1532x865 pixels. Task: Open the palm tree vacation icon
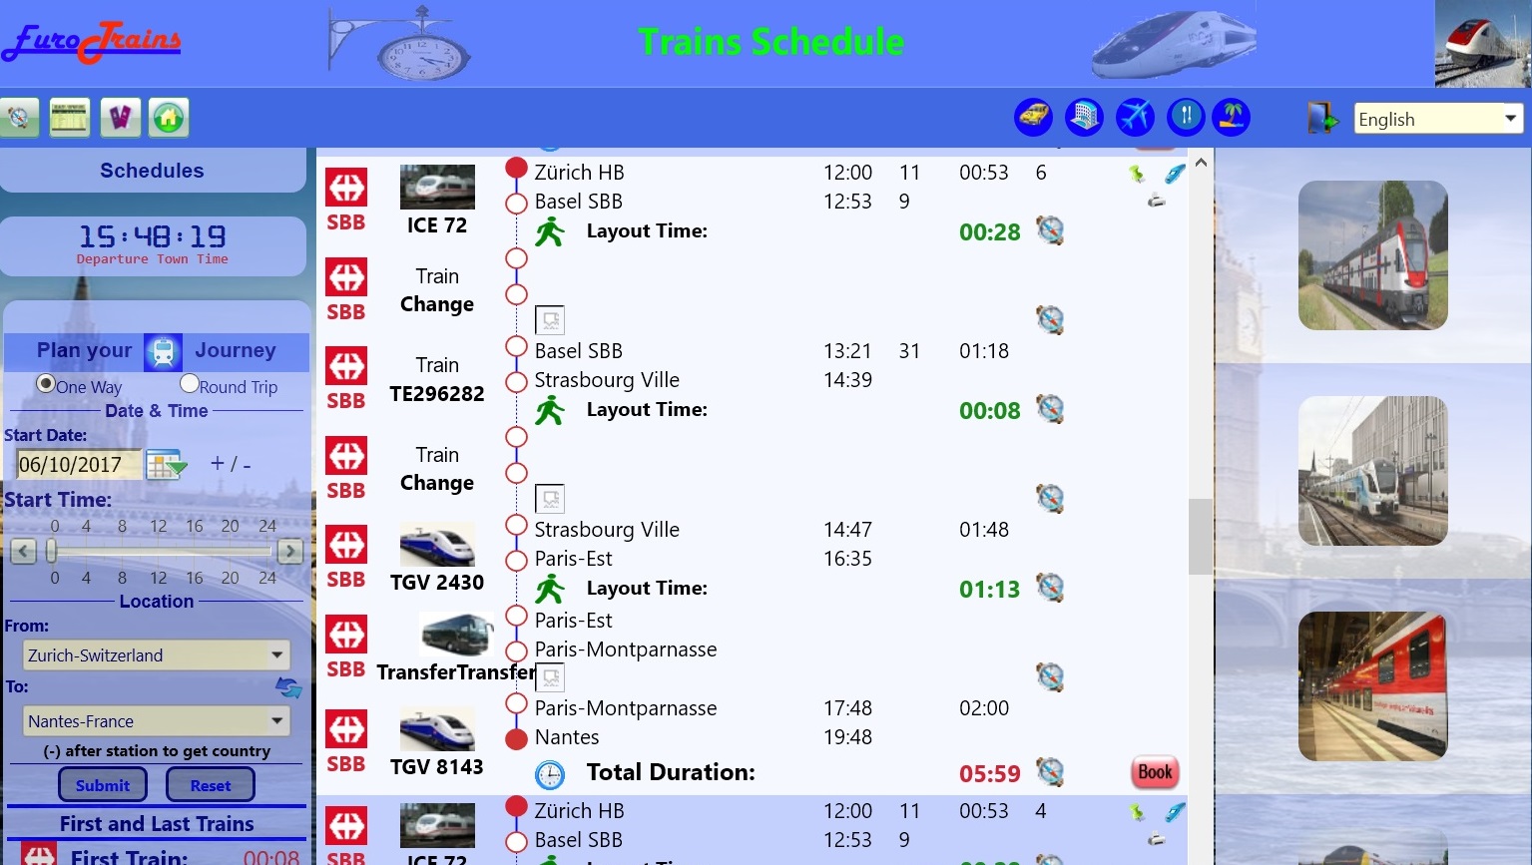tap(1232, 118)
